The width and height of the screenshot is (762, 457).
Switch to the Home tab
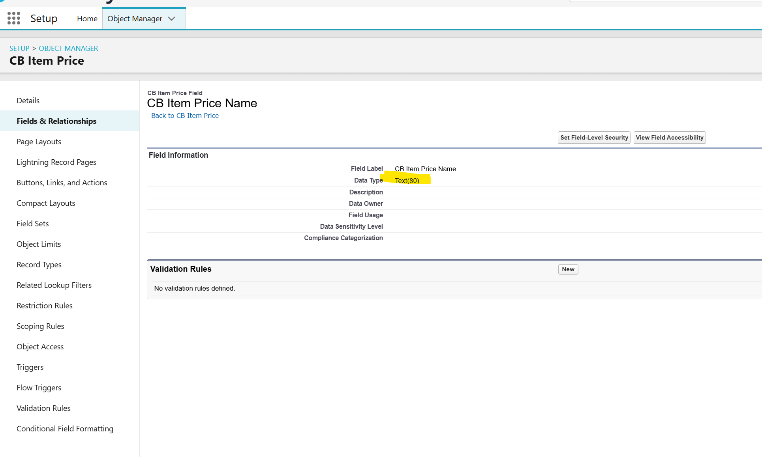[87, 19]
